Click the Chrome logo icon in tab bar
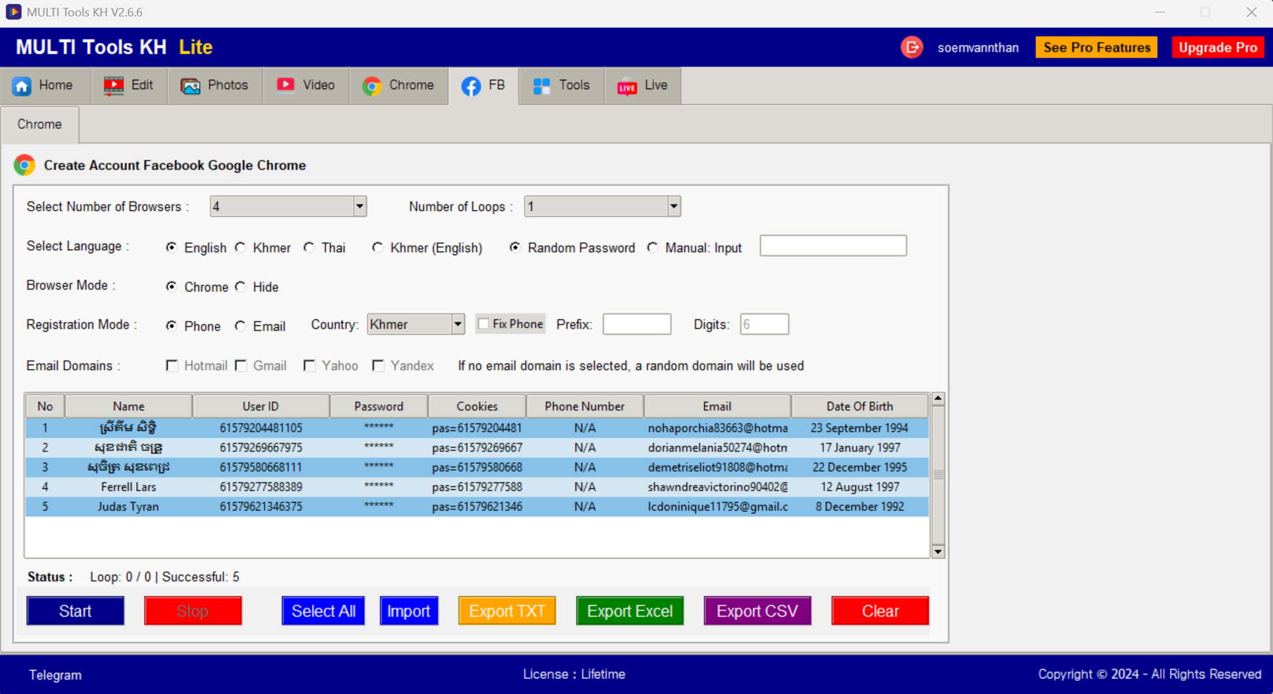1273x694 pixels. [x=372, y=86]
